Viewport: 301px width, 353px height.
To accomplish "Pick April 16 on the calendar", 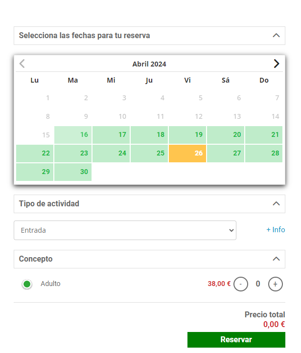I will coord(73,135).
